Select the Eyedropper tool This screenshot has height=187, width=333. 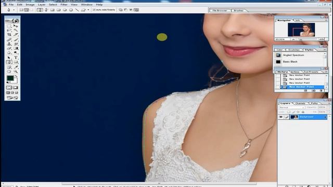click(16, 67)
